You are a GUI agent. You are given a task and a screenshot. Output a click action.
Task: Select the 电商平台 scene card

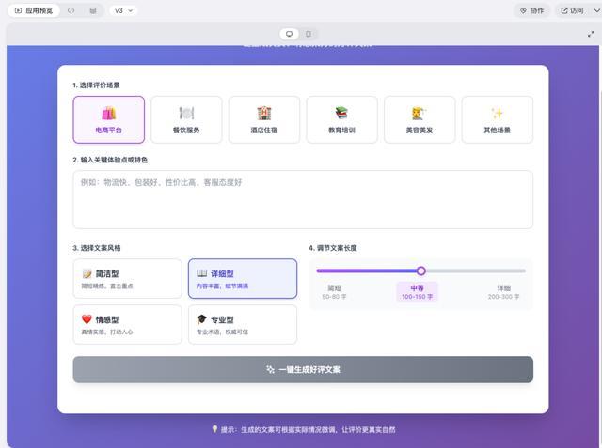[x=109, y=119]
